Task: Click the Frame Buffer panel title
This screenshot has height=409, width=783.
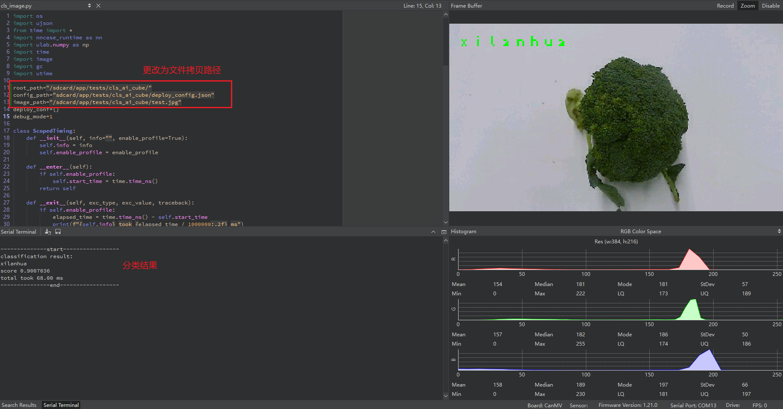Action: click(466, 5)
